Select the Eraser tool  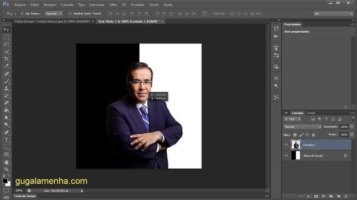pos(6,103)
